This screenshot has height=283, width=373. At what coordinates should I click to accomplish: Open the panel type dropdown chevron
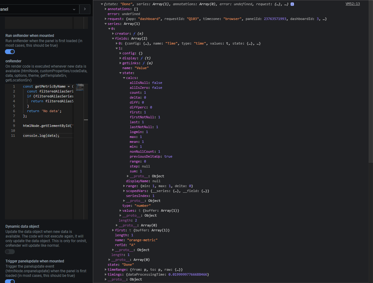point(74,10)
